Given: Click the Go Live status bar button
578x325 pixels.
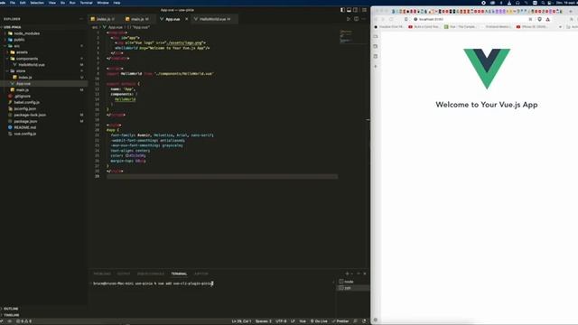Looking at the screenshot, I should click(319, 321).
